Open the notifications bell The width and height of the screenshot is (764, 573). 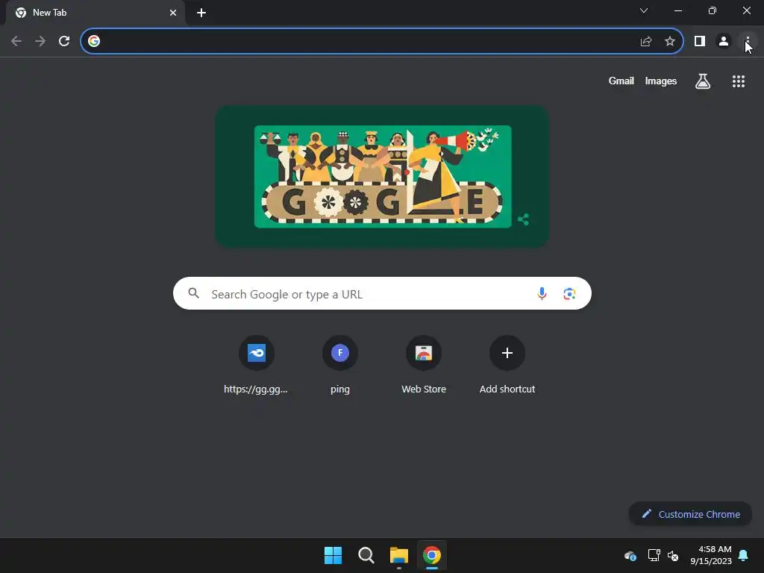tap(744, 555)
